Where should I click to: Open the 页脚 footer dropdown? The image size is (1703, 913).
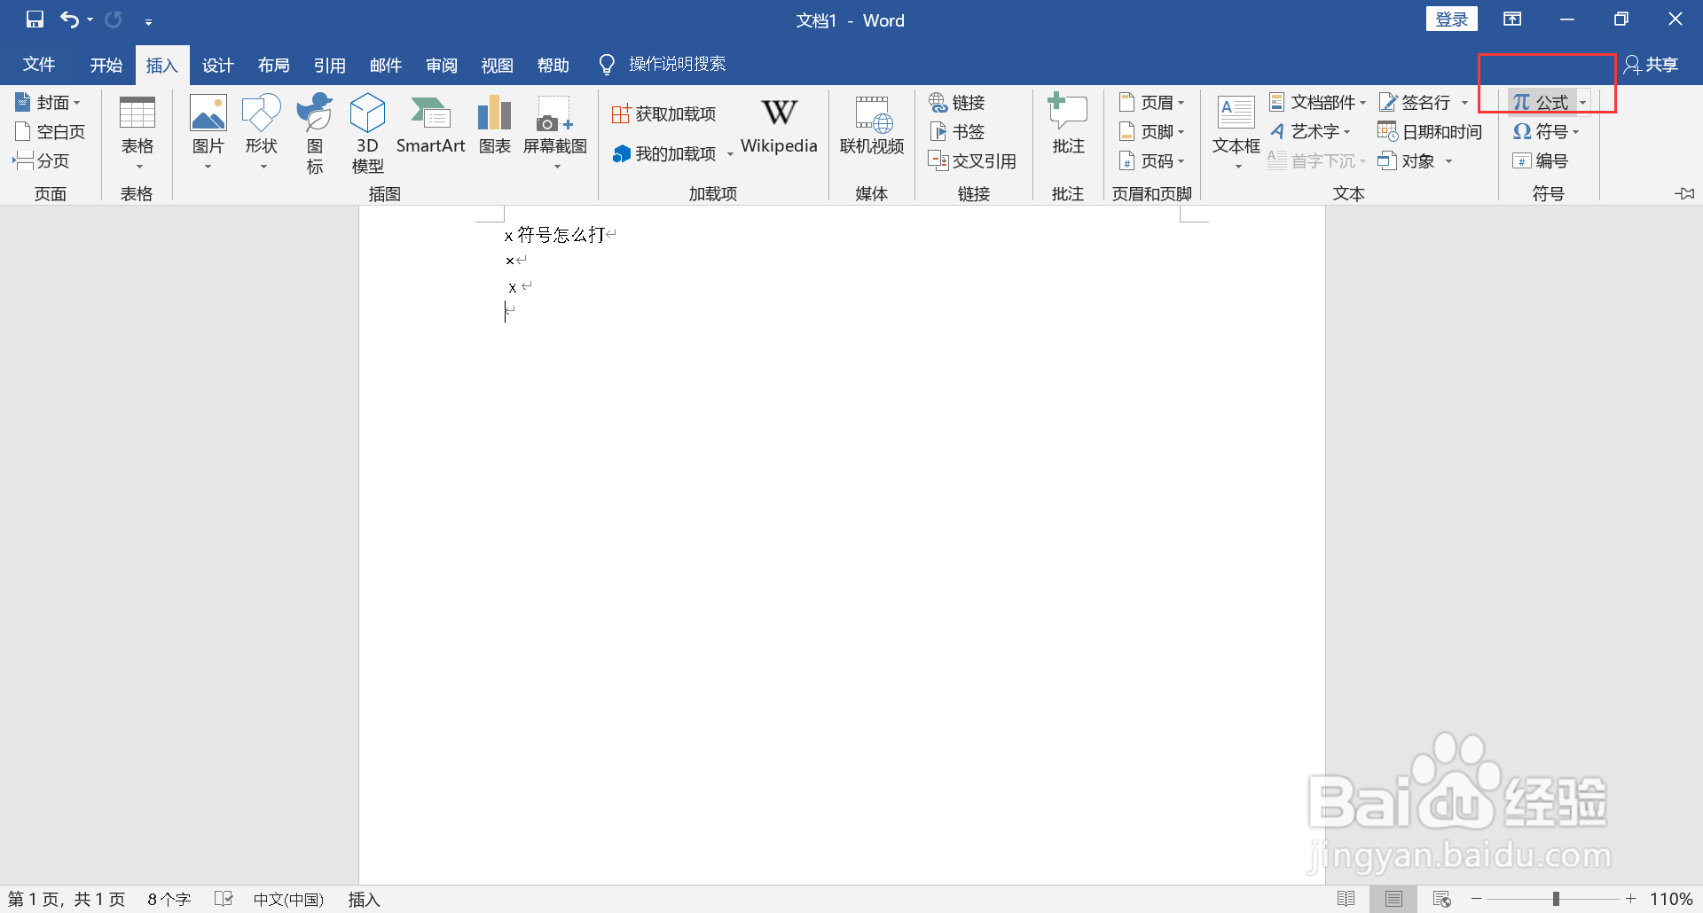1151,132
